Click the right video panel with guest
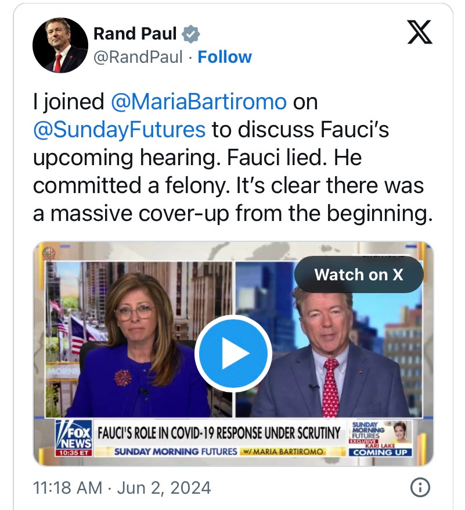Viewport: 465px width, 510px height. click(x=329, y=339)
